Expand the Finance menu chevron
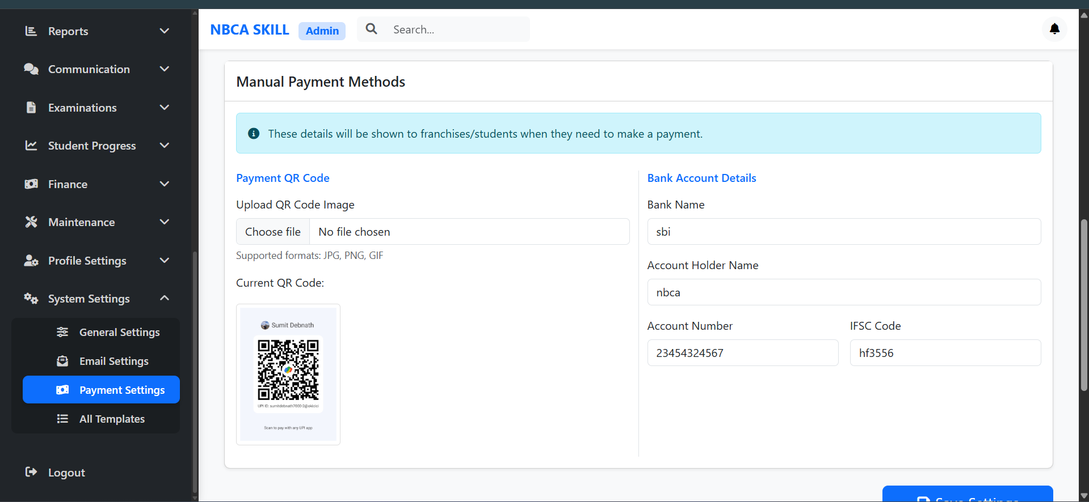The width and height of the screenshot is (1089, 502). coord(165,184)
